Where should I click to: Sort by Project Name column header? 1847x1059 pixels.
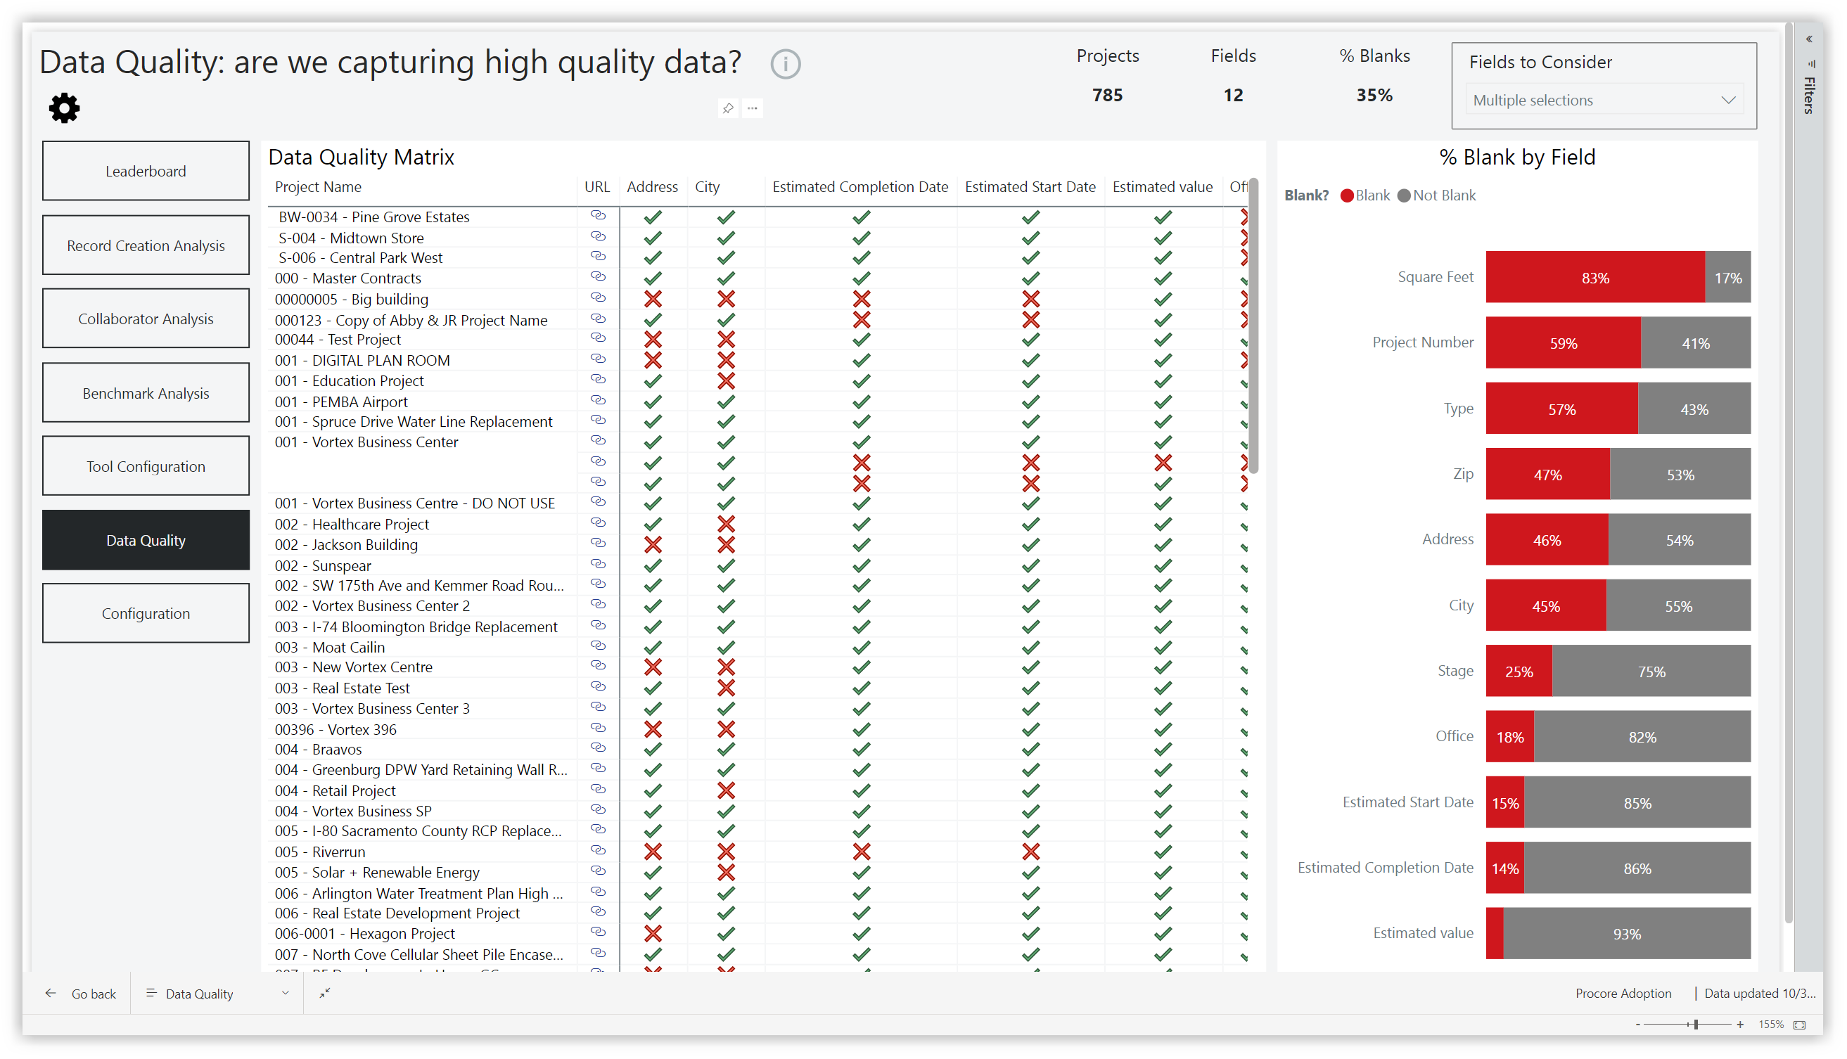[318, 187]
